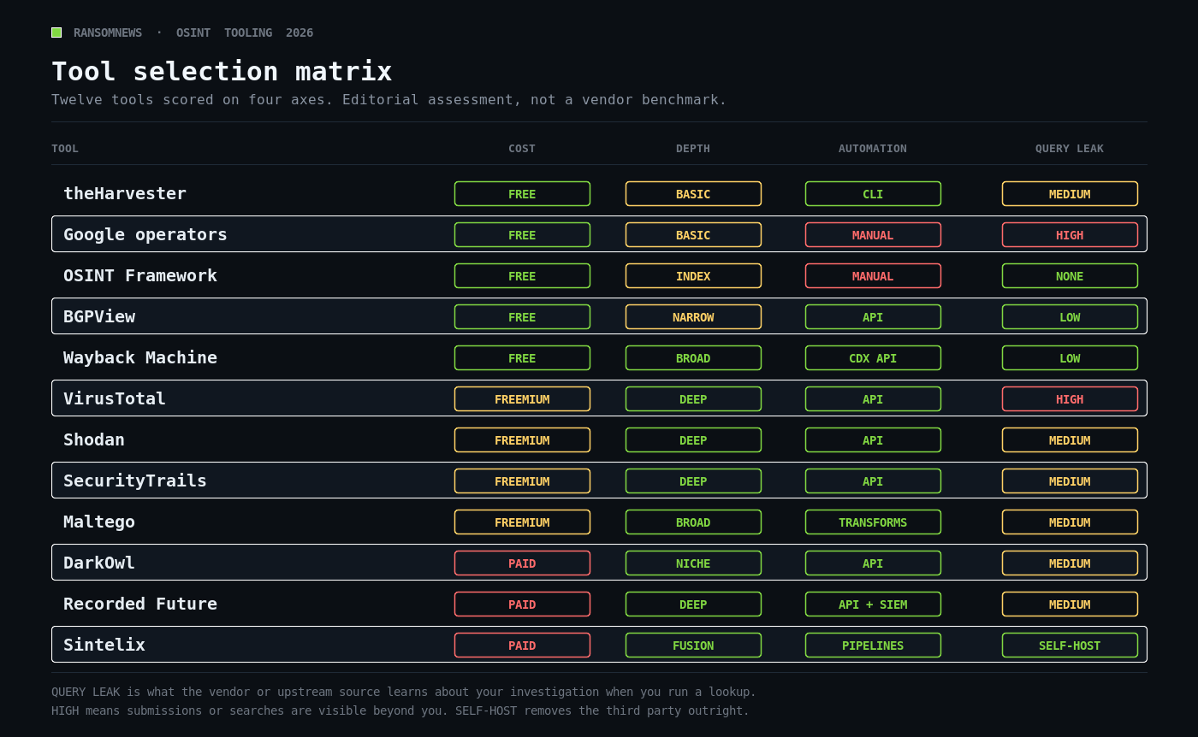Click DarkOwl's PAID cost badge
Viewport: 1198px width, 737px height.
pyautogui.click(x=522, y=563)
